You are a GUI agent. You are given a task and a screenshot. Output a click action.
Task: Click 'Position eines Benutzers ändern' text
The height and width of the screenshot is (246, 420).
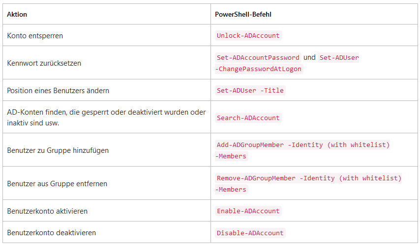tap(58, 91)
